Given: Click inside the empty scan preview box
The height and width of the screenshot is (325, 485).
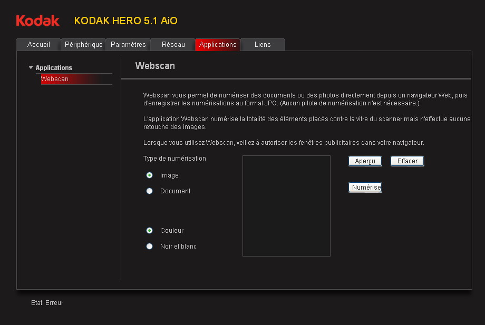Looking at the screenshot, I should [286, 205].
